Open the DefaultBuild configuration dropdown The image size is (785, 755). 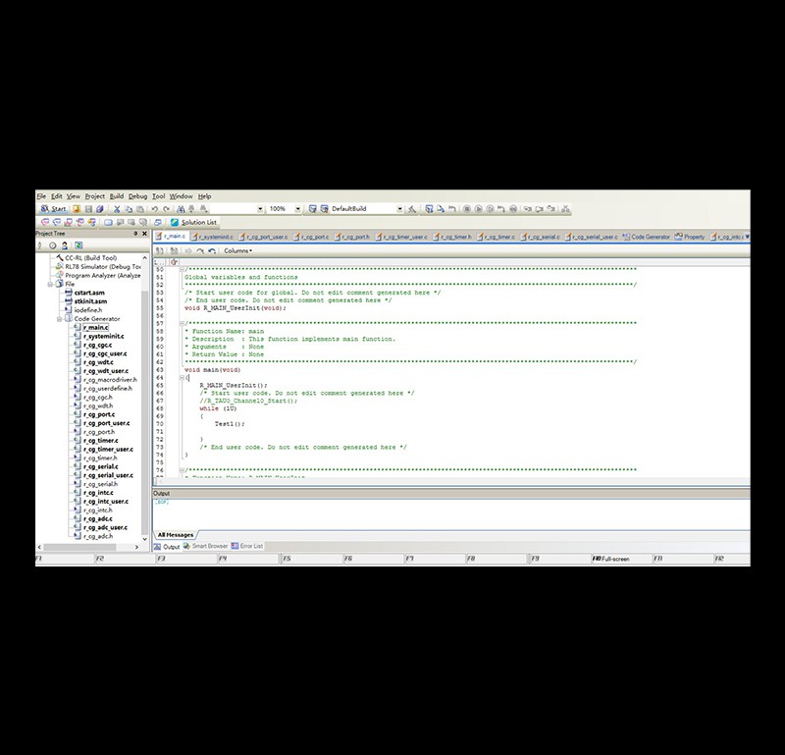(399, 209)
